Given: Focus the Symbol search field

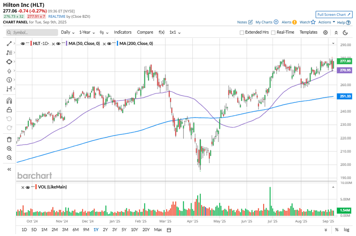Looking at the screenshot, I should [32, 32].
